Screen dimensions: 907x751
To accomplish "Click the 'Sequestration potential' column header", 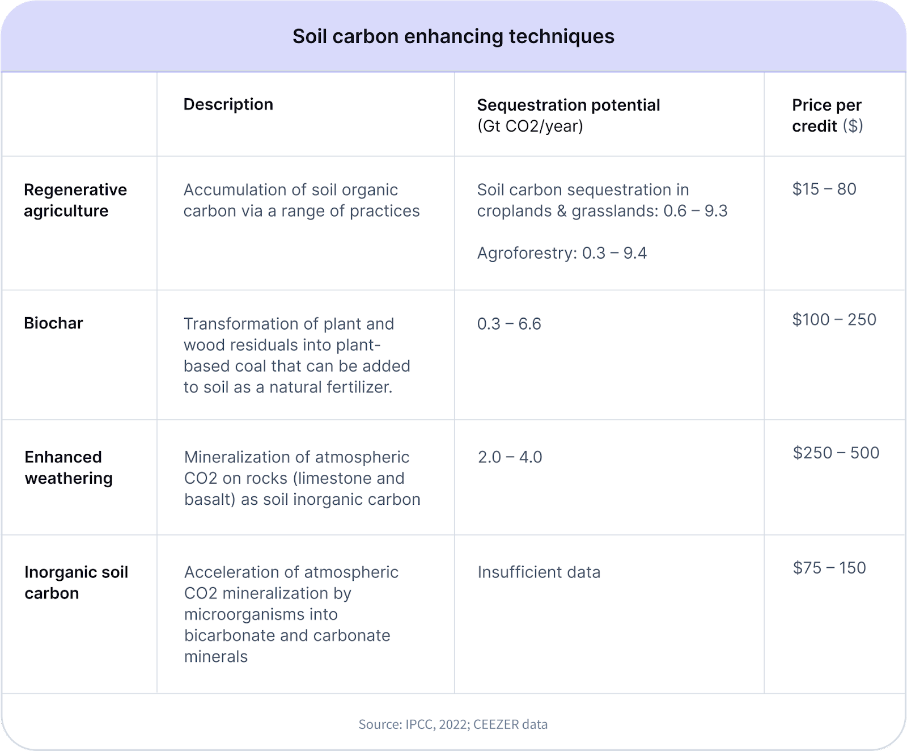I will click(568, 106).
